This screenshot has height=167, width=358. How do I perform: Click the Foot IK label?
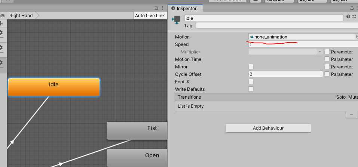[x=182, y=82]
